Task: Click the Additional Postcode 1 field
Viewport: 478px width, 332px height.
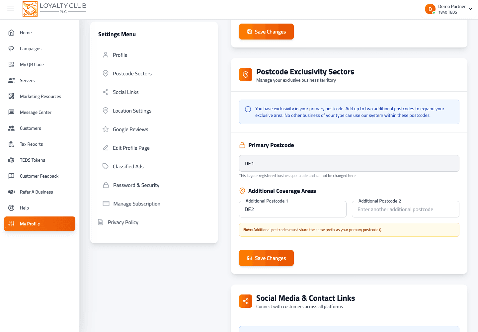Action: (x=293, y=209)
